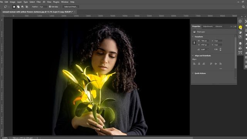The height and width of the screenshot is (139, 247).
Task: Switch to the Properties tab
Action: [x=196, y=26]
